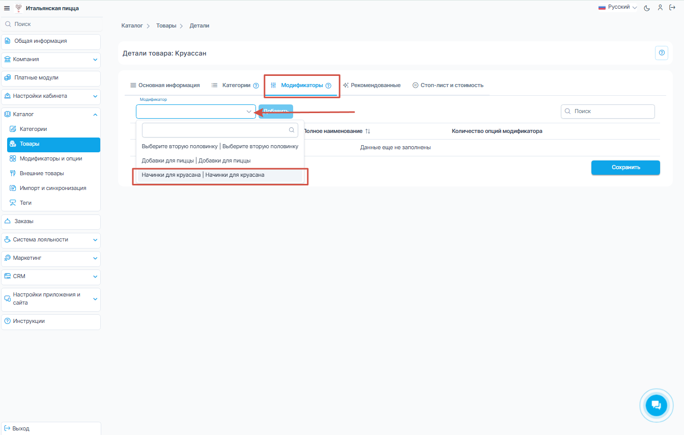This screenshot has width=684, height=435.
Task: Click the table Поиск input field
Action: click(608, 111)
